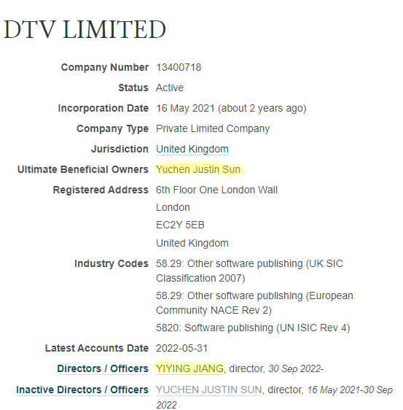Click the Directors / Officers heading link
This screenshot has width=403, height=410.
[103, 368]
